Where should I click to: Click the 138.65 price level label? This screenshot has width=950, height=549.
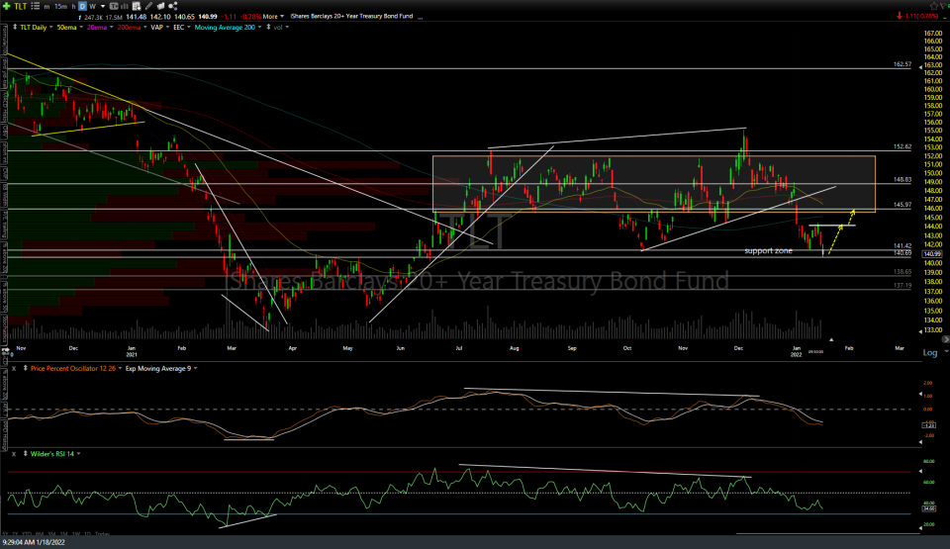902,272
